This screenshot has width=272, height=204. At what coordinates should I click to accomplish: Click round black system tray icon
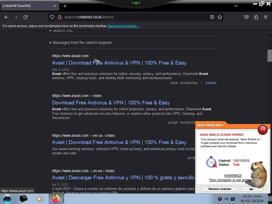pos(220,199)
